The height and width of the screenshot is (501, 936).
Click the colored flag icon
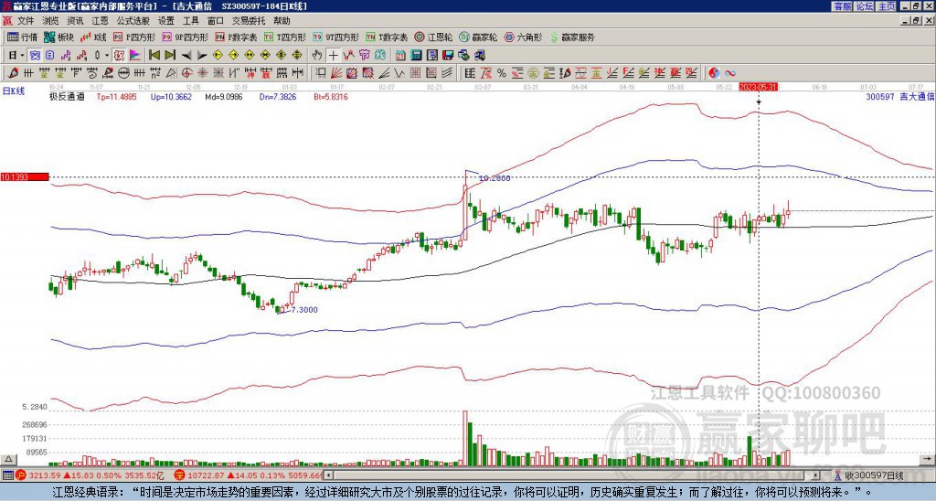tap(135, 56)
